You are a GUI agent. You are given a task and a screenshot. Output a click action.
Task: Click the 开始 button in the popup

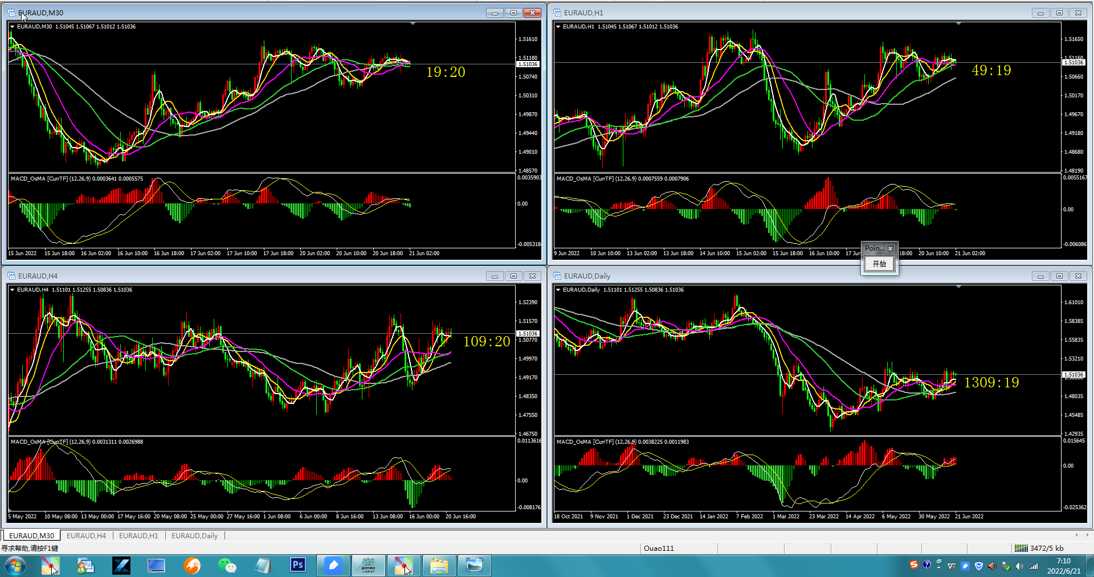[x=879, y=264]
